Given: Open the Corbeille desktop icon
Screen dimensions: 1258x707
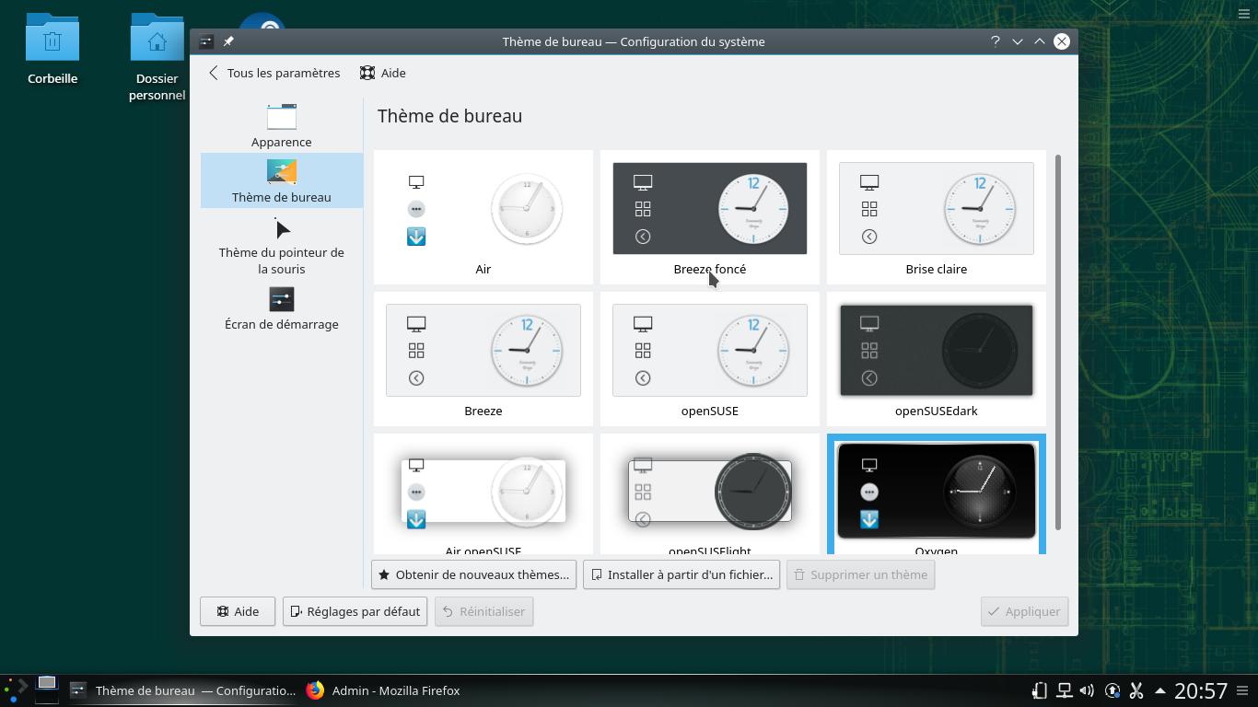Looking at the screenshot, I should click(x=52, y=50).
